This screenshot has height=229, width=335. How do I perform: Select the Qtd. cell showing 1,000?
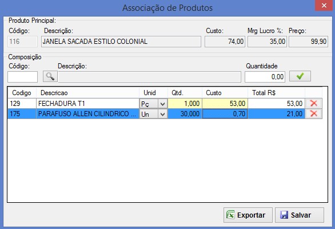point(185,104)
